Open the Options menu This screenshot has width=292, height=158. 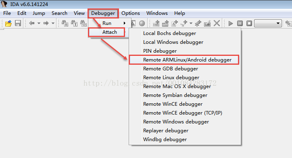pos(131,13)
